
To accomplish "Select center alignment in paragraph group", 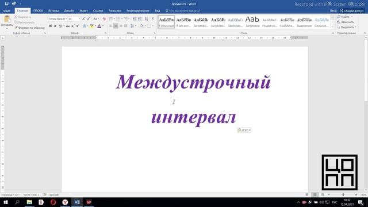I will (x=116, y=26).
